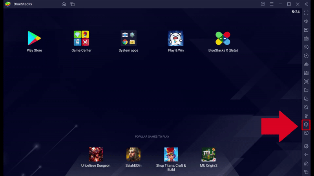Go to home via title bar home icon

pos(64,4)
